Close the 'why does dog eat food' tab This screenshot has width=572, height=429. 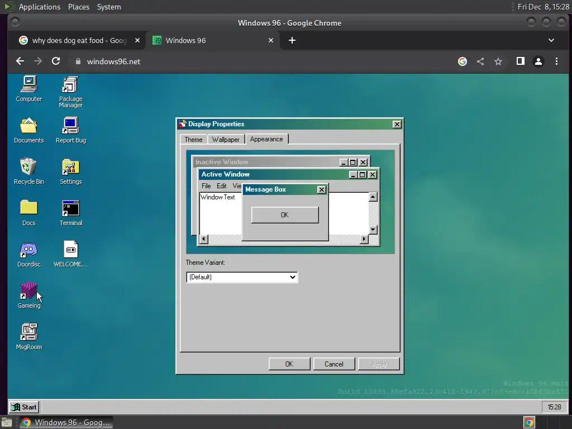137,40
